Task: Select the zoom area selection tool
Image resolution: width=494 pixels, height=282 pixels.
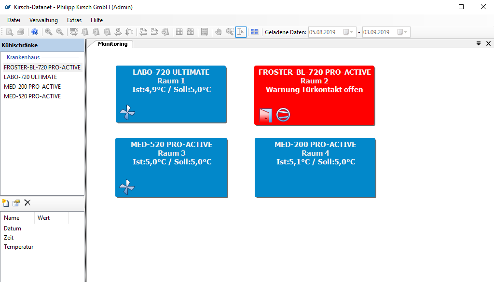Action: point(230,32)
